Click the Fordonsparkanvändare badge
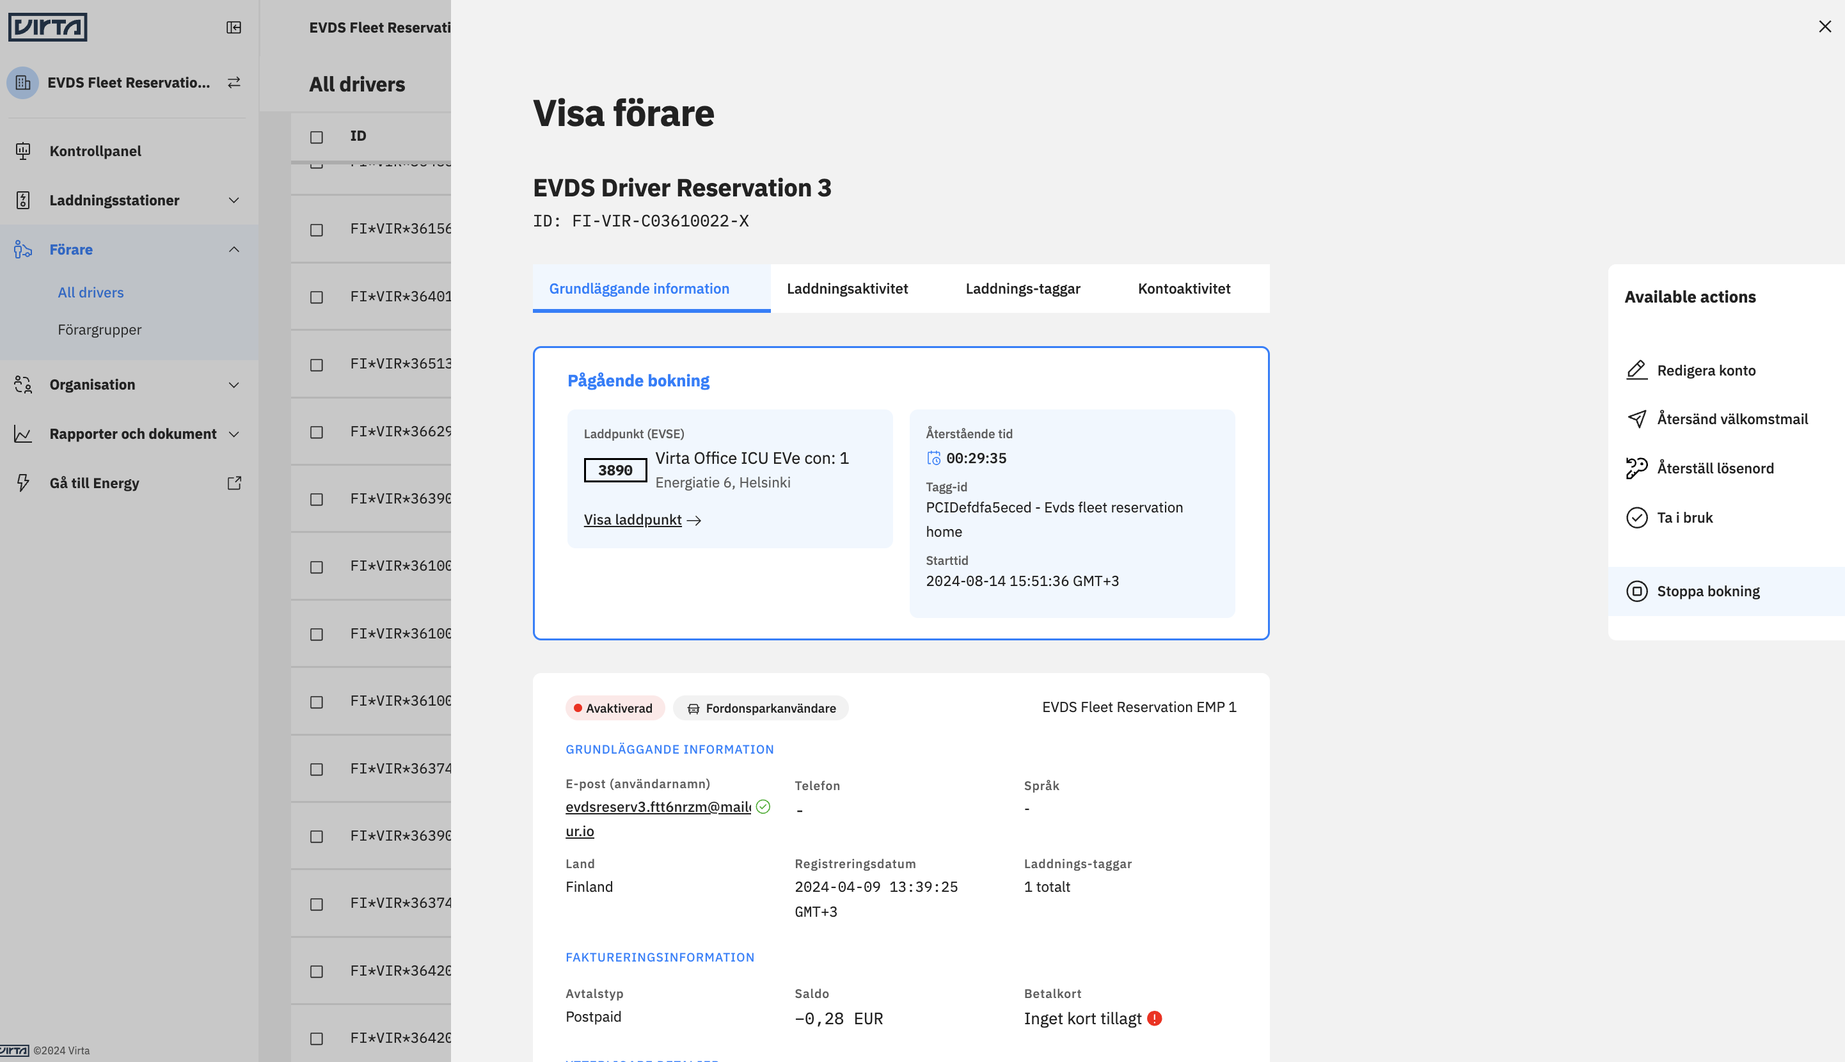The image size is (1845, 1062). click(761, 708)
